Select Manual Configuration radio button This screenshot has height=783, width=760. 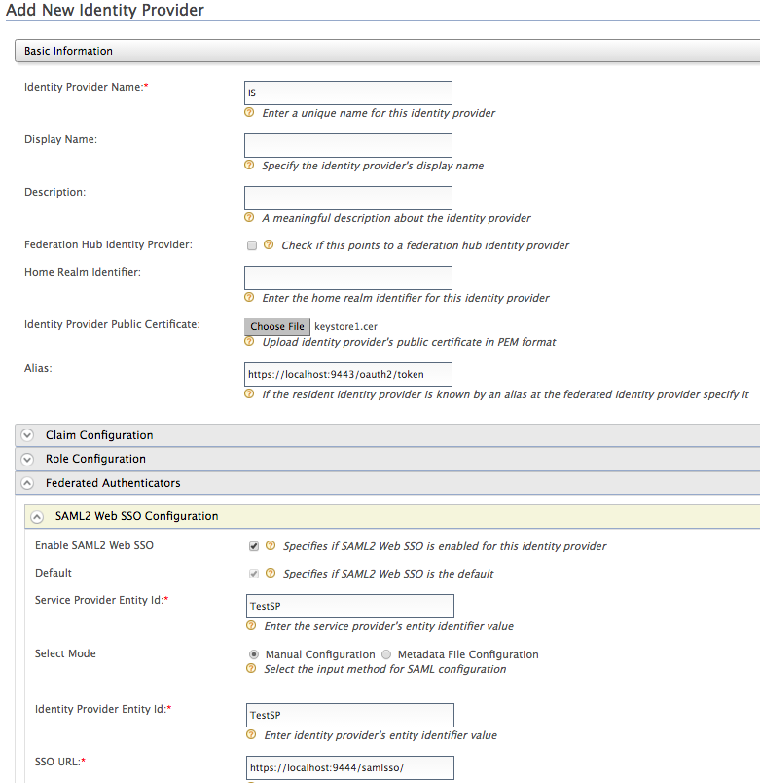(x=255, y=654)
